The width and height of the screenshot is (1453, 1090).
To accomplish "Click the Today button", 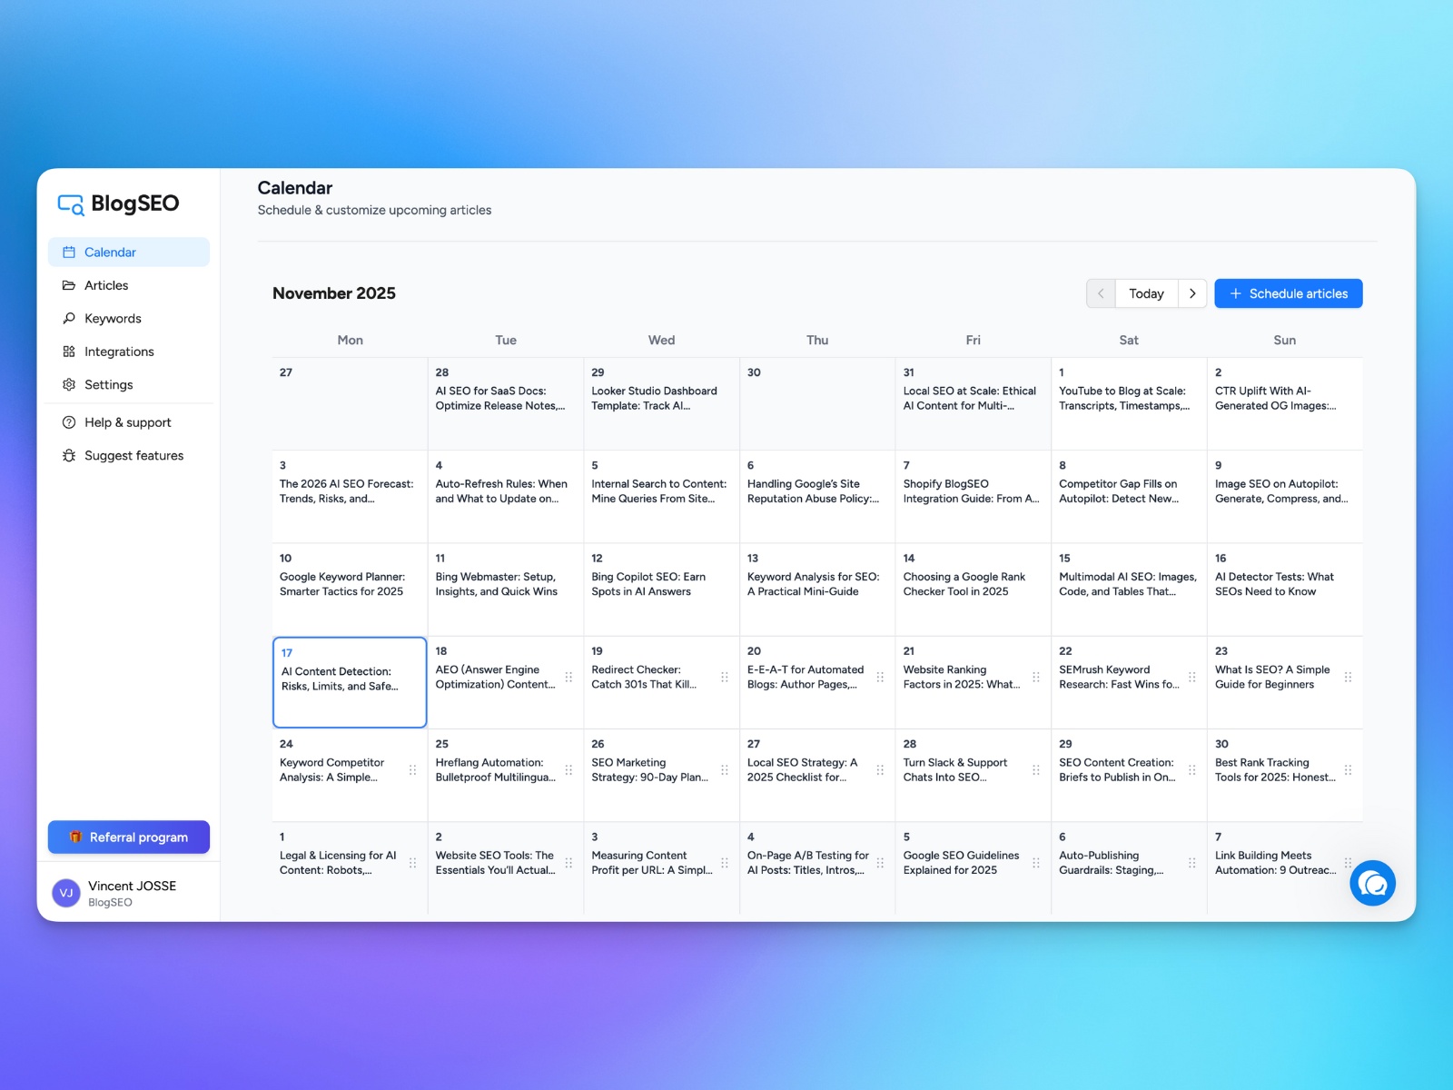I will tap(1146, 292).
